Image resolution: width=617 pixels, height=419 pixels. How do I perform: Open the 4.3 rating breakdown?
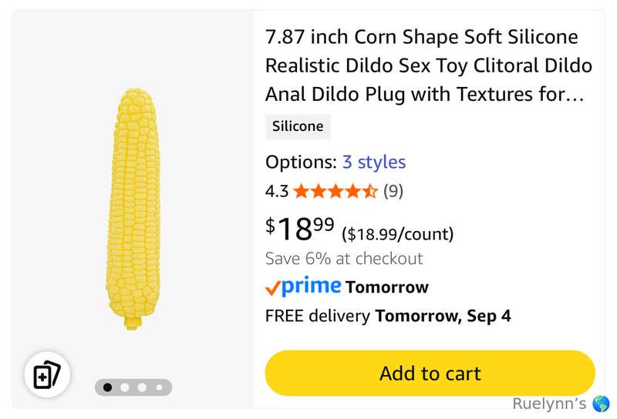(x=277, y=192)
